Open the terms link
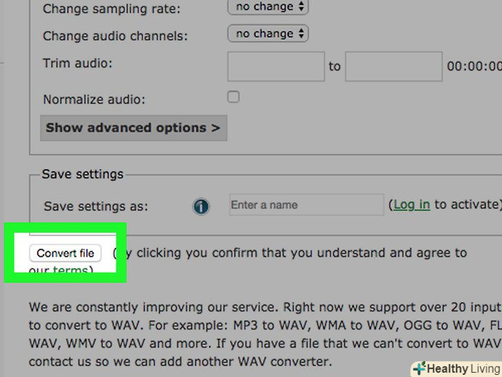The width and height of the screenshot is (502, 377). (x=70, y=271)
